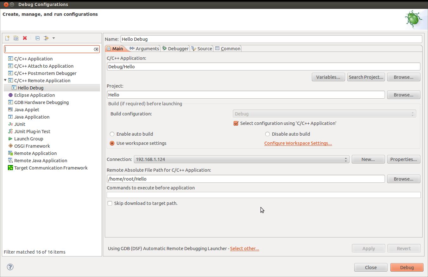Open the Configure Workspace Settings link

coord(298,143)
